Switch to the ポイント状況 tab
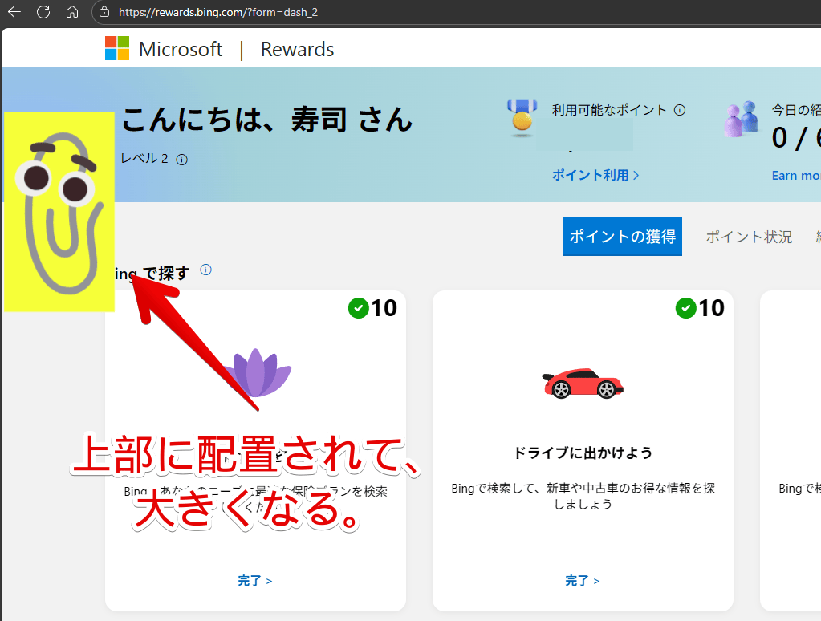 748,237
